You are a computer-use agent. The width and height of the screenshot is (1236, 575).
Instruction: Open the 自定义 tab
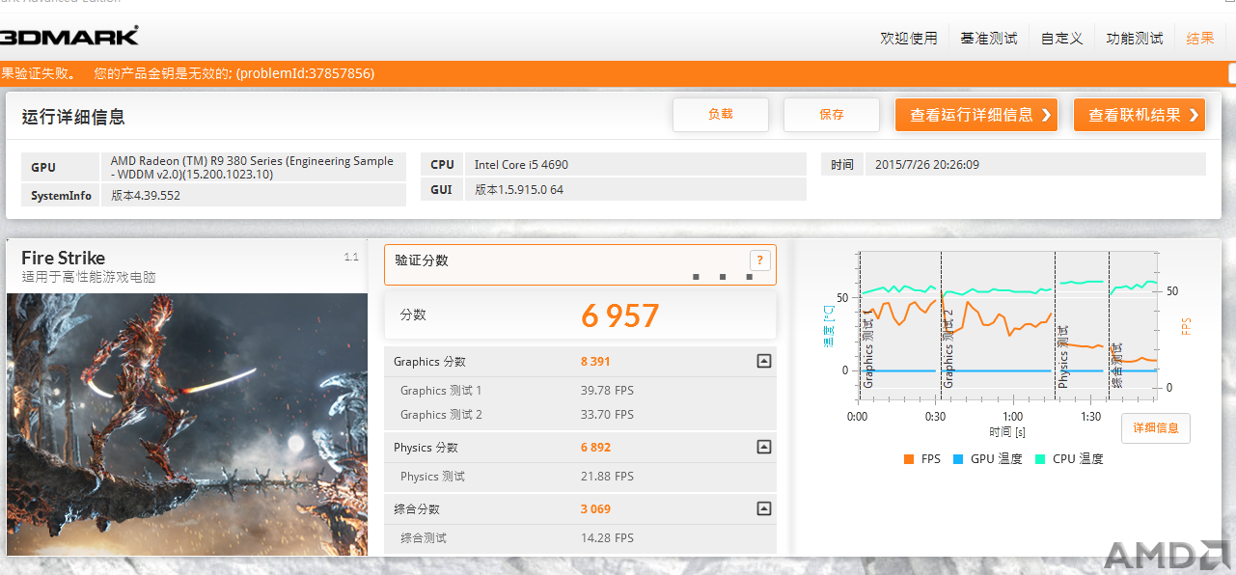pyautogui.click(x=1061, y=38)
